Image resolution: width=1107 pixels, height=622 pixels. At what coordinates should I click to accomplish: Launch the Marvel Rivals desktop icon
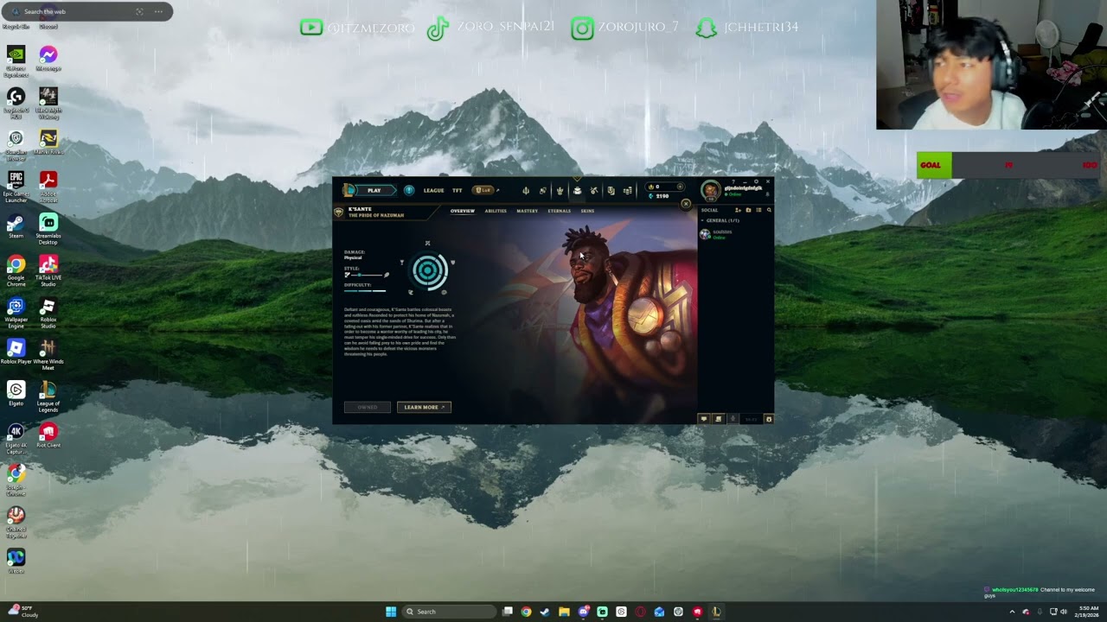click(x=48, y=143)
